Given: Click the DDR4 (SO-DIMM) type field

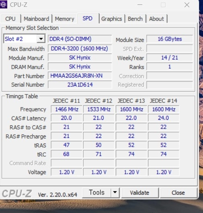Looking at the screenshot, I should [x=80, y=39].
